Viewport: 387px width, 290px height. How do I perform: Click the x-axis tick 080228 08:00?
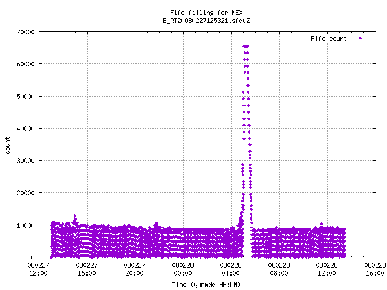[279, 269]
